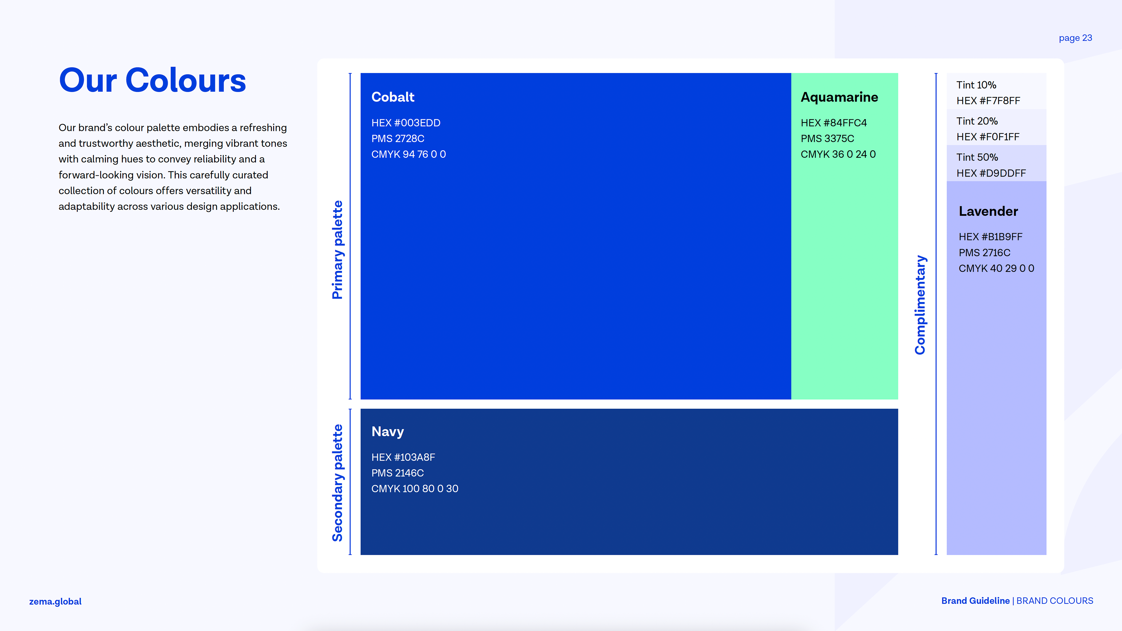This screenshot has width=1122, height=631.
Task: Click the 'Navy' title text
Action: (388, 431)
